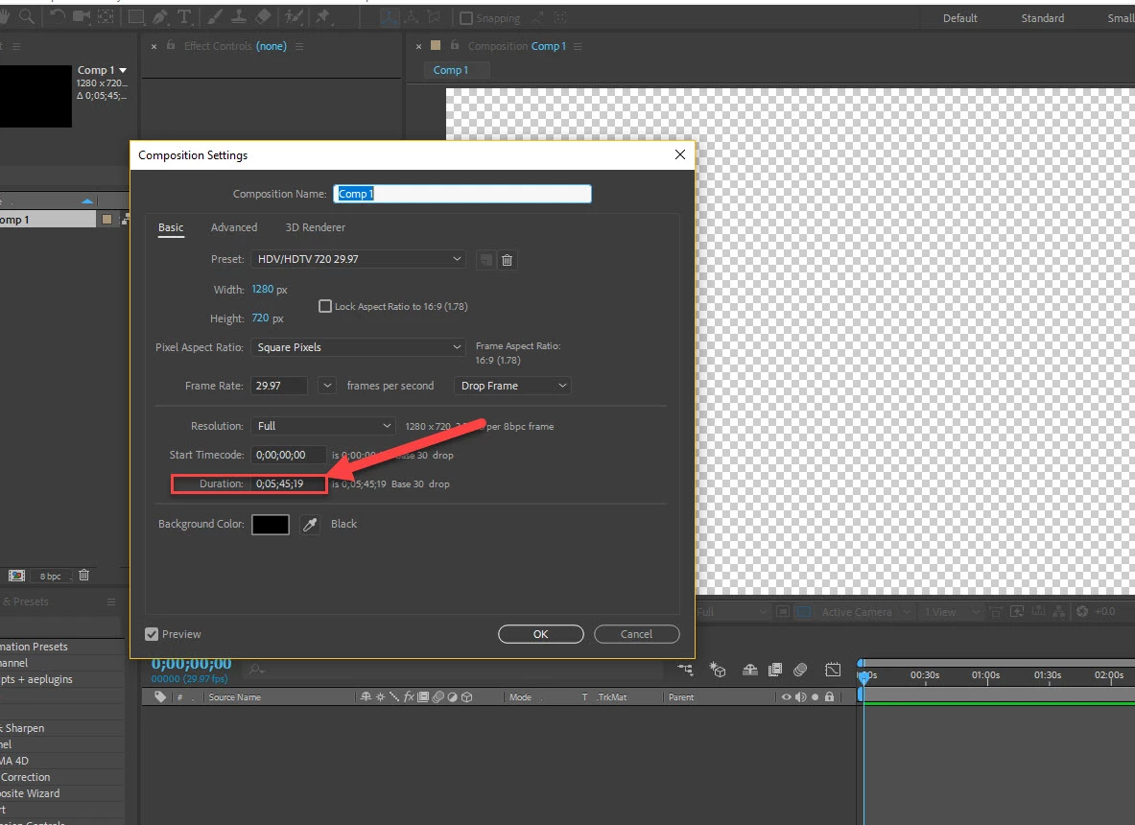Screen dimensions: 1135x825
Task: Select the Zoom magnifier tool
Action: (x=27, y=16)
